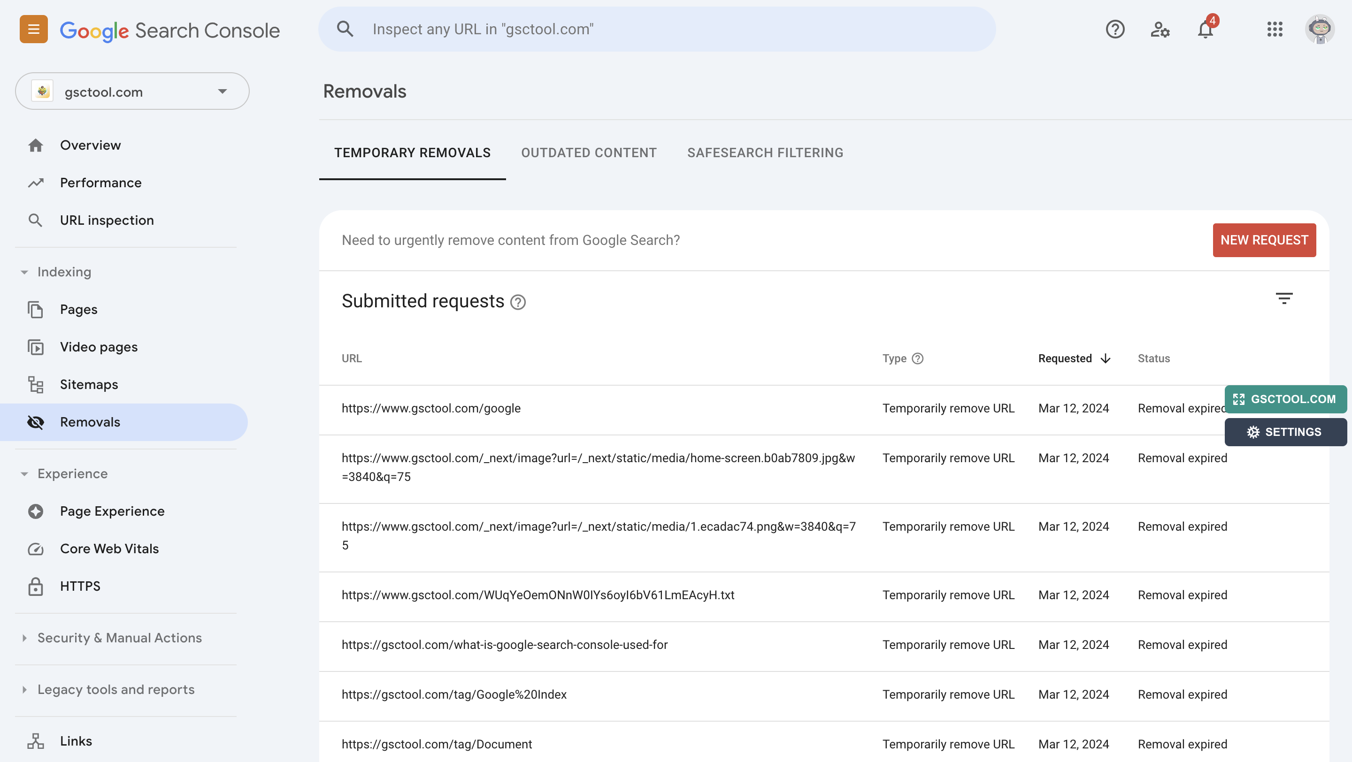The height and width of the screenshot is (762, 1352).
Task: Open Core Web Vitals report
Action: pos(109,549)
